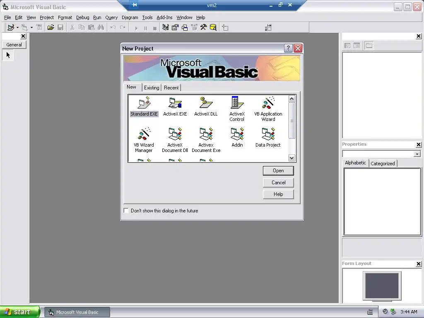Click the Windows start button
Image resolution: width=424 pixels, height=318 pixels.
20,312
